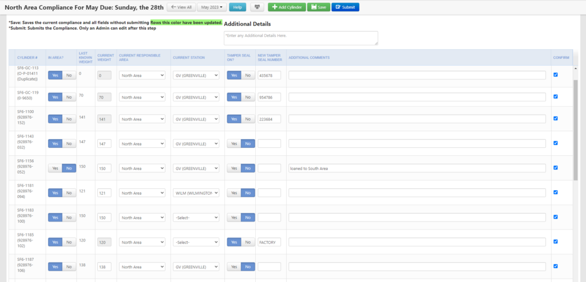Open the blue Help button
586x282 pixels.
(238, 7)
